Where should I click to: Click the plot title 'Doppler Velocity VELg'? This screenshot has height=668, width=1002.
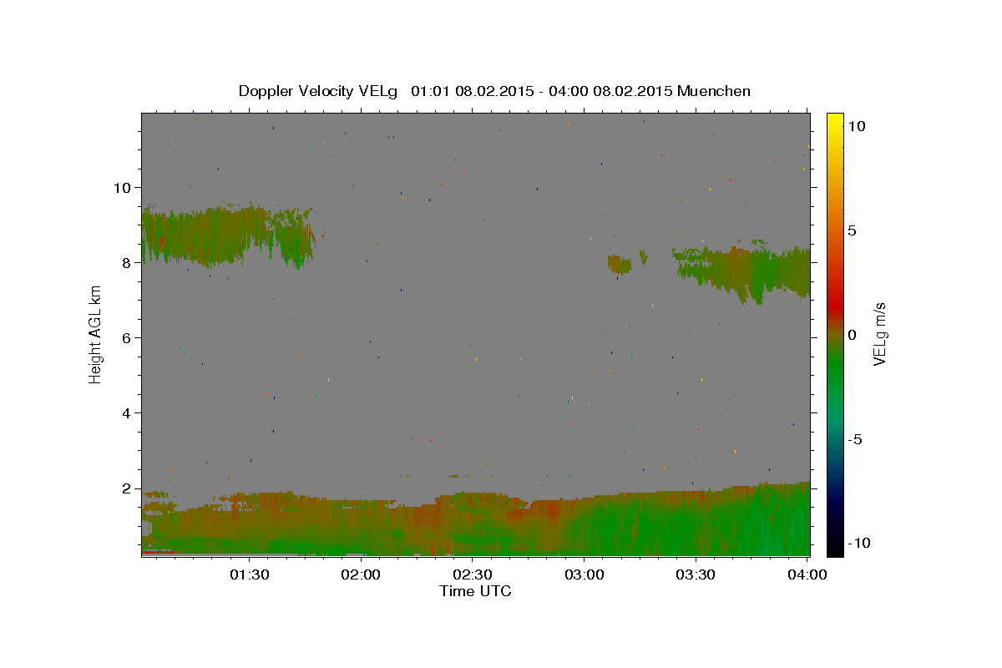click(320, 91)
